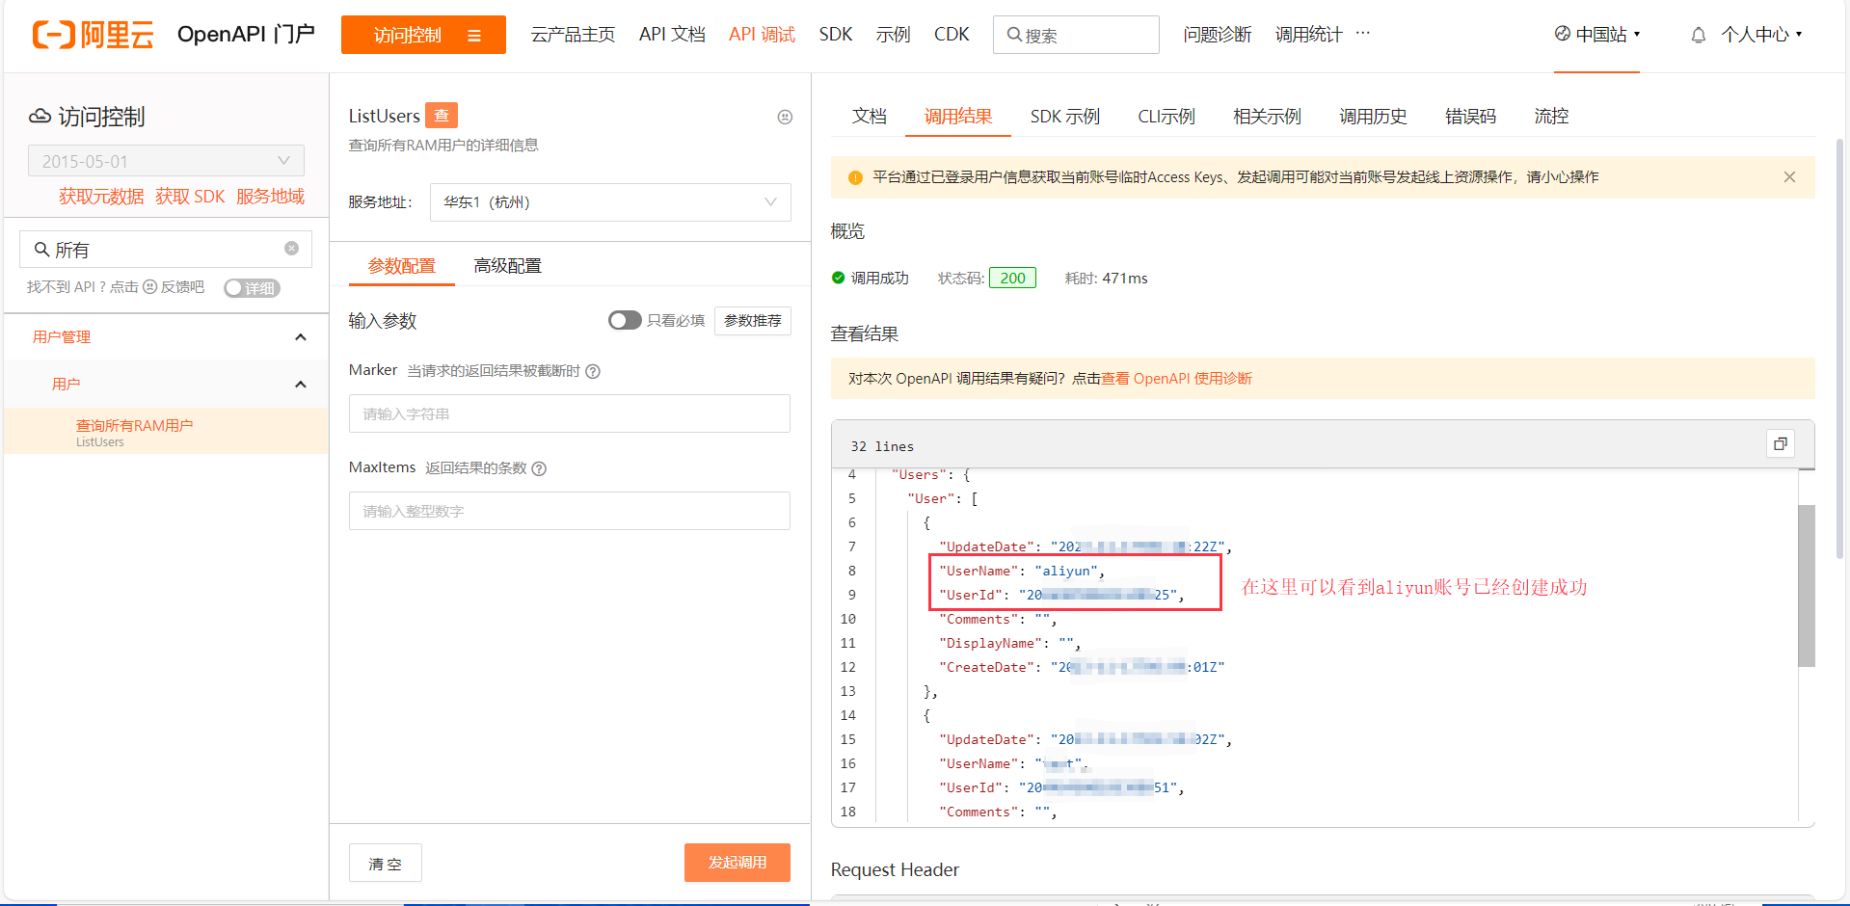Open API 文档 in top navigation
The height and width of the screenshot is (906, 1850).
tap(672, 35)
